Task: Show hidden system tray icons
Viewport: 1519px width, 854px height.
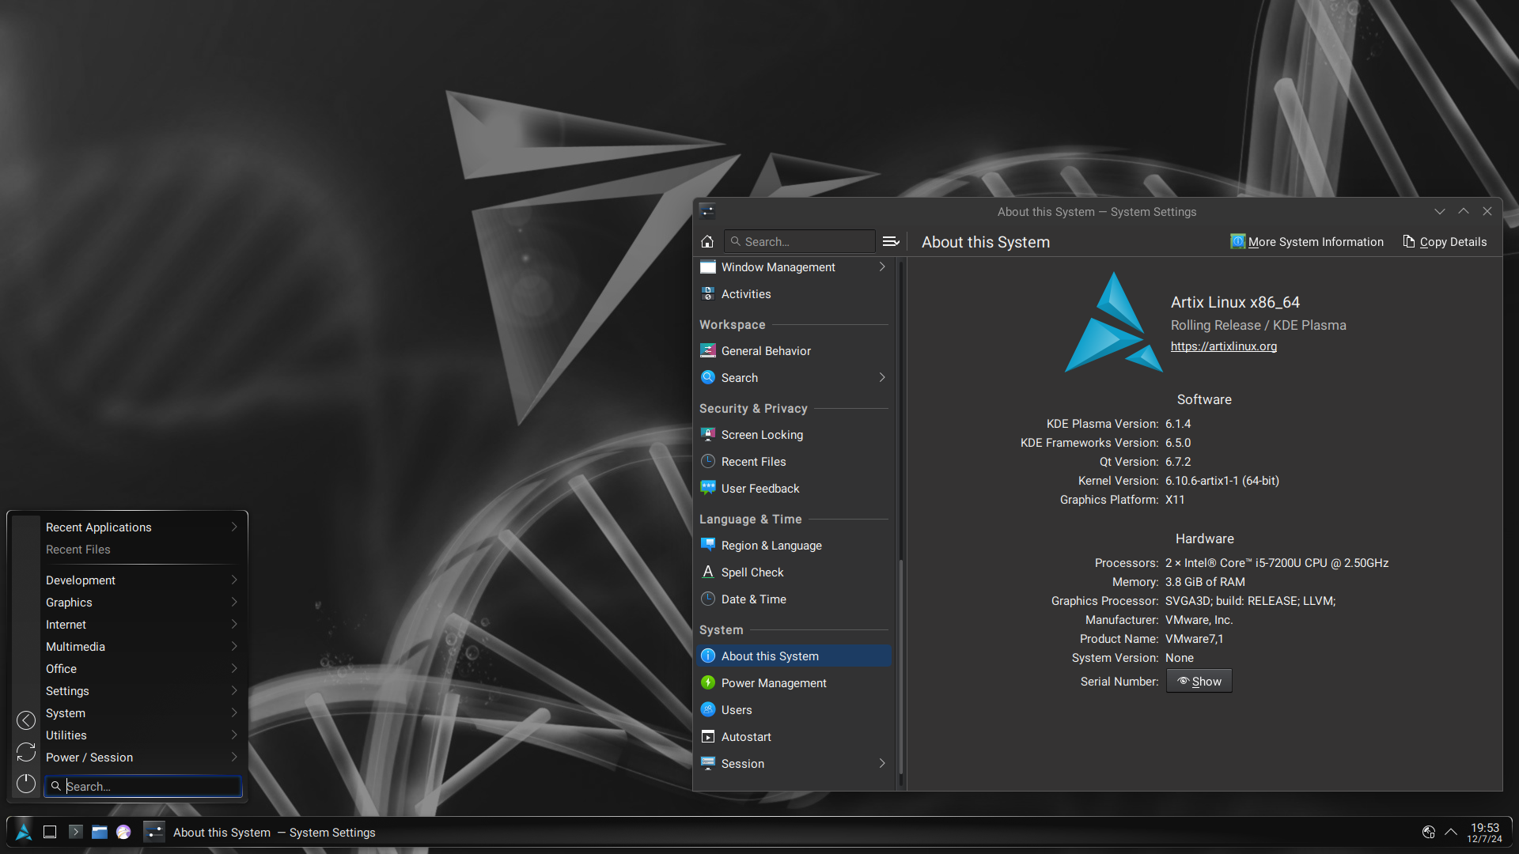Action: (1451, 832)
